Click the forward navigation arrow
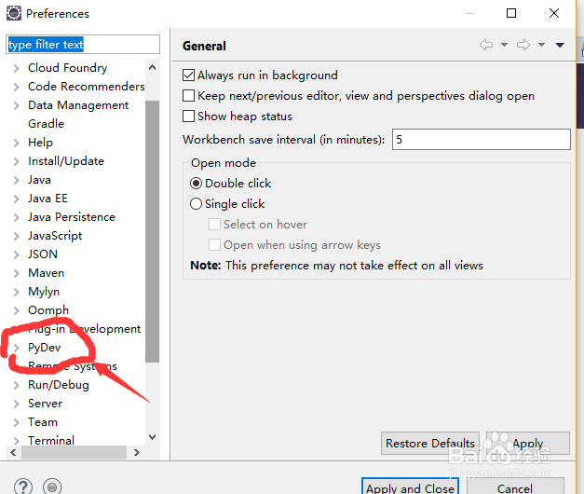The height and width of the screenshot is (494, 584). [523, 45]
